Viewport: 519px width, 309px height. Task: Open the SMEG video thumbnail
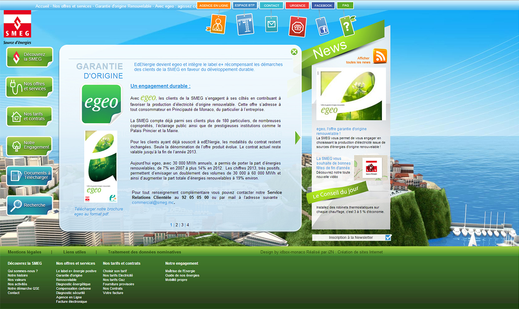371,168
